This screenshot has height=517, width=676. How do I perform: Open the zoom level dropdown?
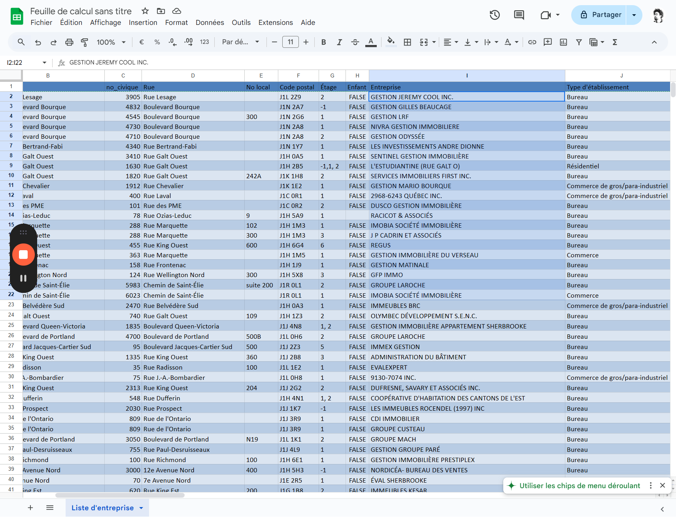[x=111, y=42]
